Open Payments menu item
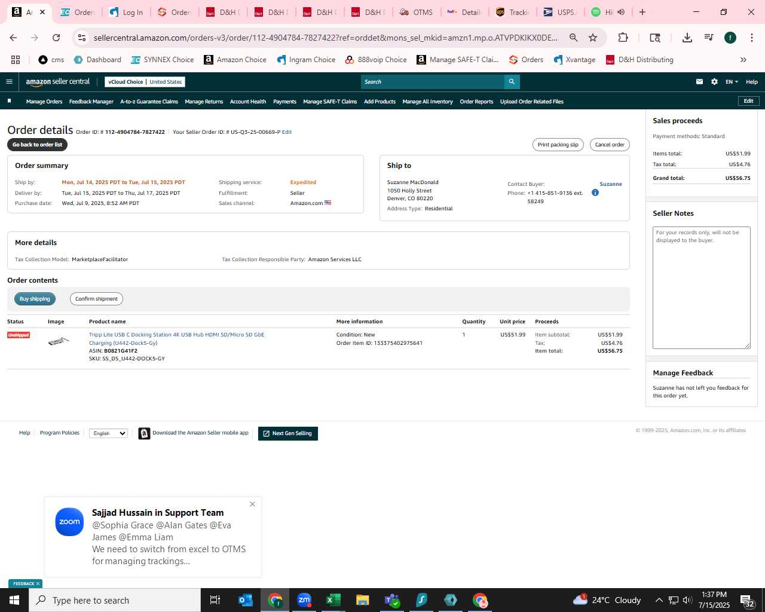The image size is (765, 612). click(x=284, y=102)
